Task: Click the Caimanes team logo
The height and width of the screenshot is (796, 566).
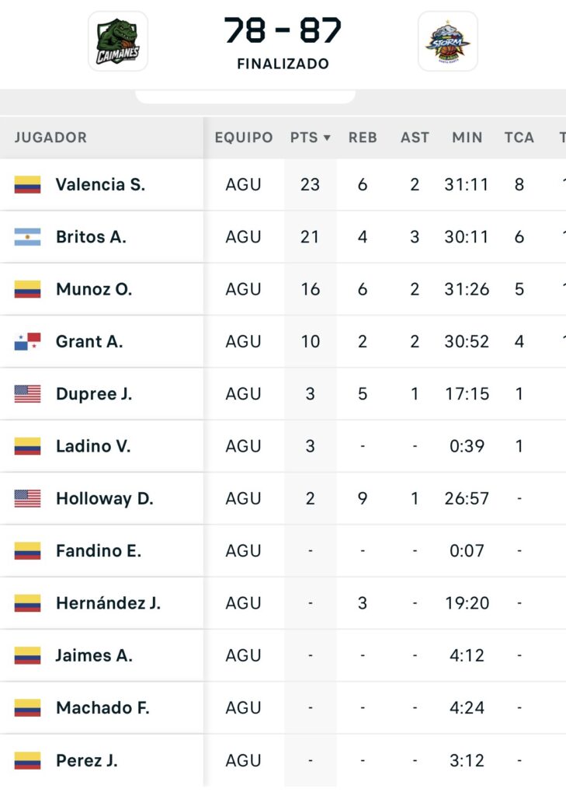Action: (117, 41)
